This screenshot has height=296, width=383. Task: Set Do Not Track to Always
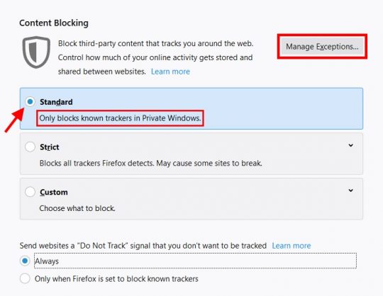[x=25, y=261]
